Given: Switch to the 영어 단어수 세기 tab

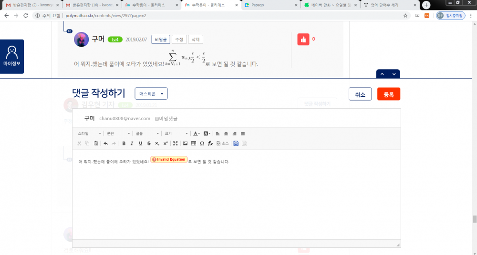Looking at the screenshot, I should click(x=390, y=5).
